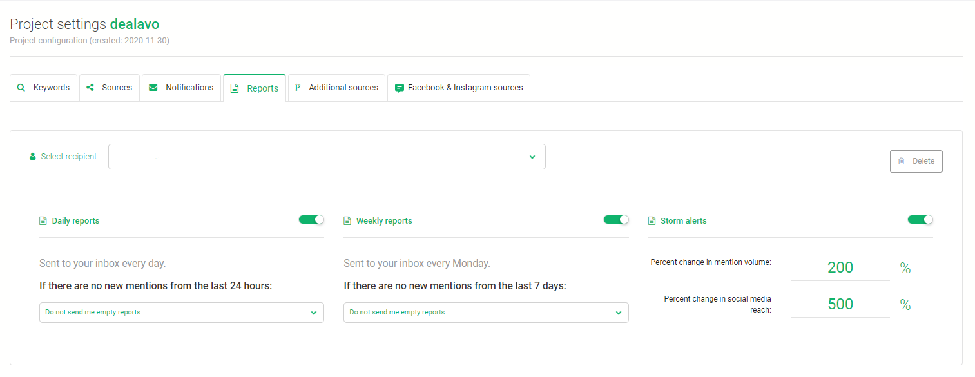Toggle off Storm alerts

920,220
